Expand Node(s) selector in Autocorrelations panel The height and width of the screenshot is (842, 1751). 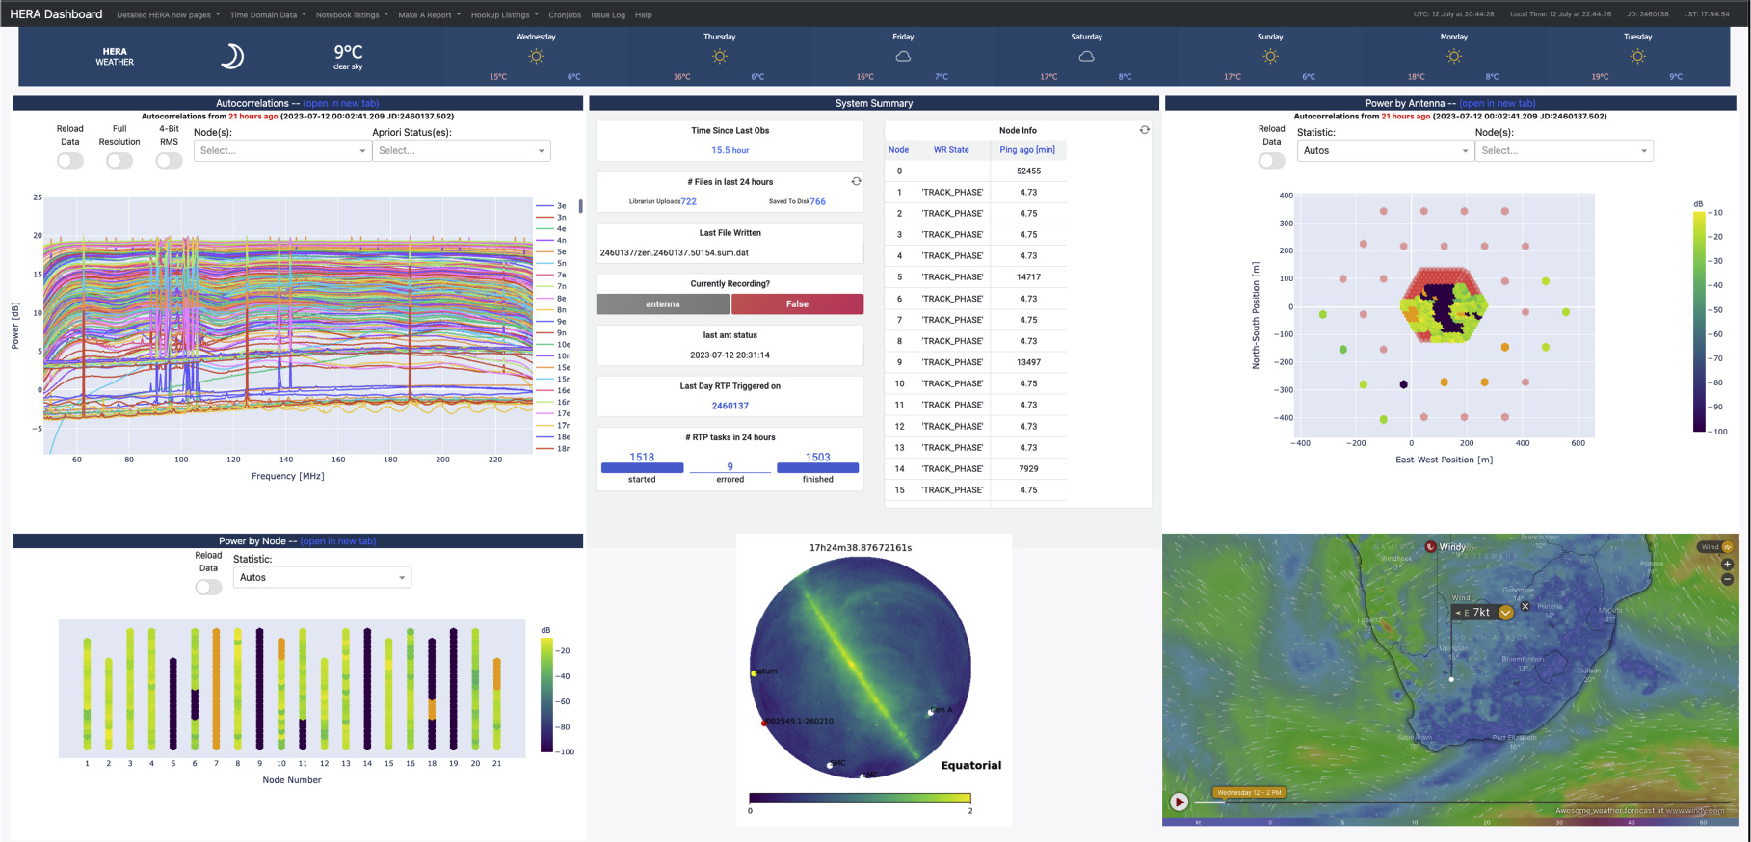(x=281, y=150)
